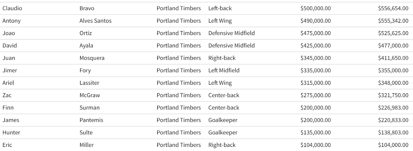
Task: Click Portland Timbers in Jimer Fory's row
Action: pos(179,70)
